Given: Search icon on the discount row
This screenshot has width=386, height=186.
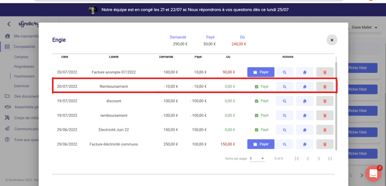Looking at the screenshot, I should (x=284, y=101).
